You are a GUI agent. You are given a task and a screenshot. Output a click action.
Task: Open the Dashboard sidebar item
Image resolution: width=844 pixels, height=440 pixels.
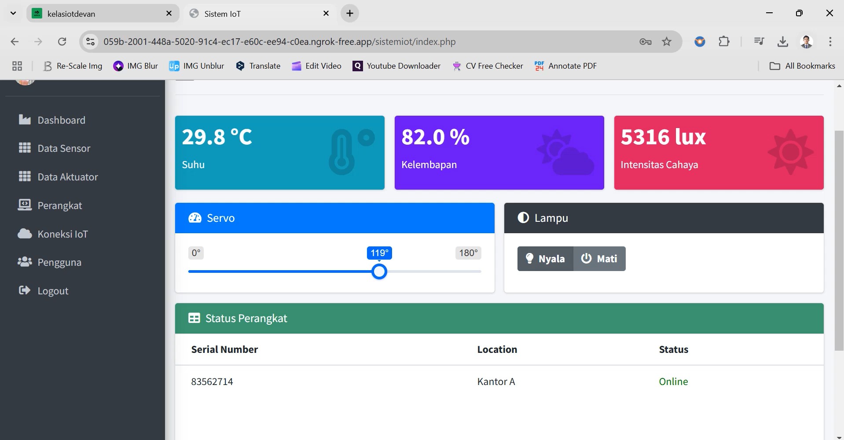click(52, 120)
